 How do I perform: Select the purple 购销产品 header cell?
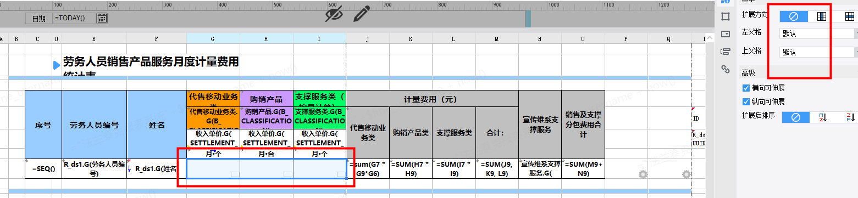(266, 99)
